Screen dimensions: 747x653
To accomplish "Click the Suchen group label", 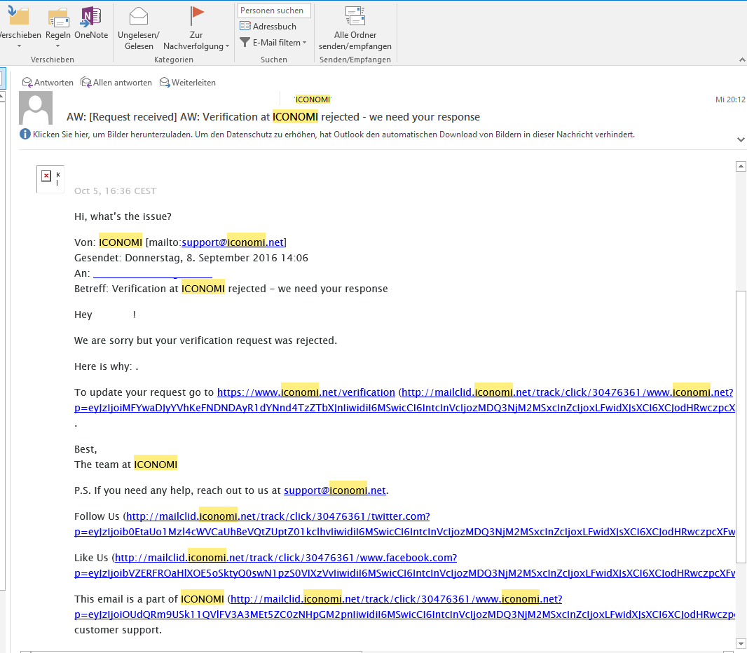I will (x=274, y=60).
